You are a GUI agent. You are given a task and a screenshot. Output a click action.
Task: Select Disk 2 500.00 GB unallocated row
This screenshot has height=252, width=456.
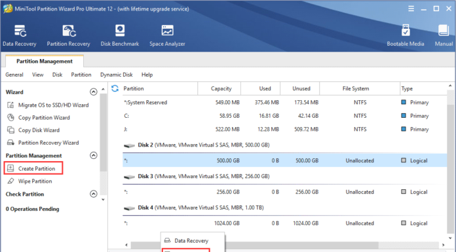(x=285, y=160)
